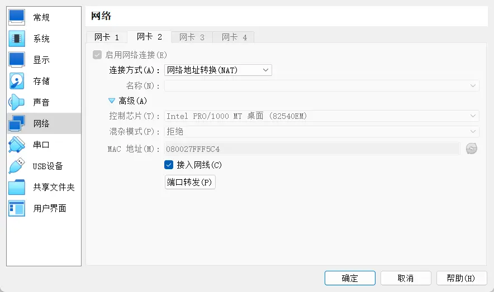
Task: Open the 声音 (Audio) speaker icon
Action: [17, 102]
